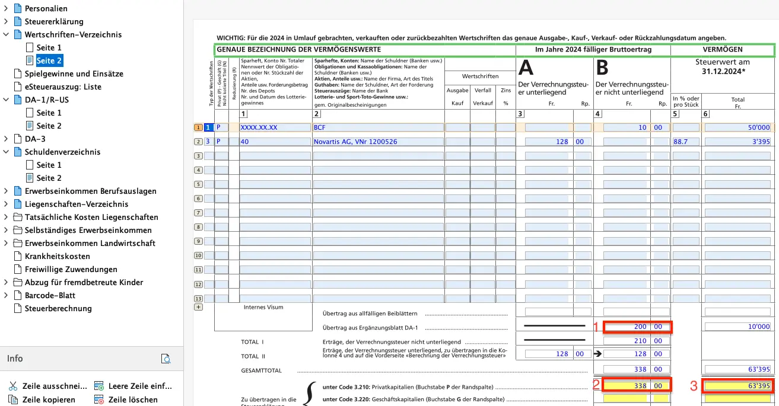
Task: Collapse the Schuldenverzeichnis branch
Action: pos(6,152)
